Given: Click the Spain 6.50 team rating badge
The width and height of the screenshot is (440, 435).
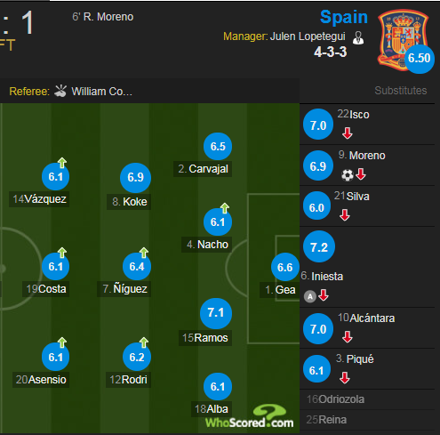Looking at the screenshot, I should 419,58.
